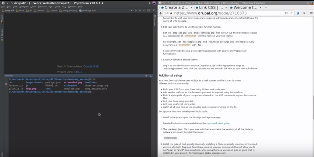Click the highlighted npm install code
Viewport: 314px width, 157px height.
pos(170,138)
